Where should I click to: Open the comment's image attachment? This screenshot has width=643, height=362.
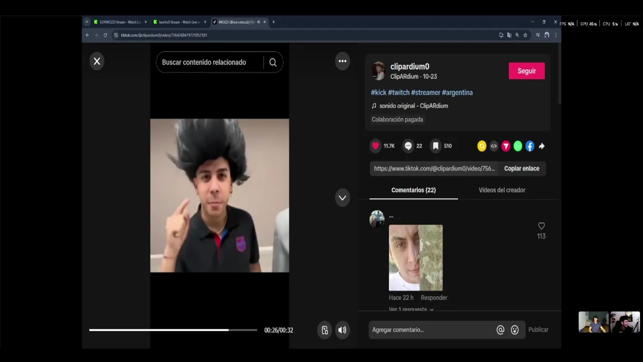415,257
